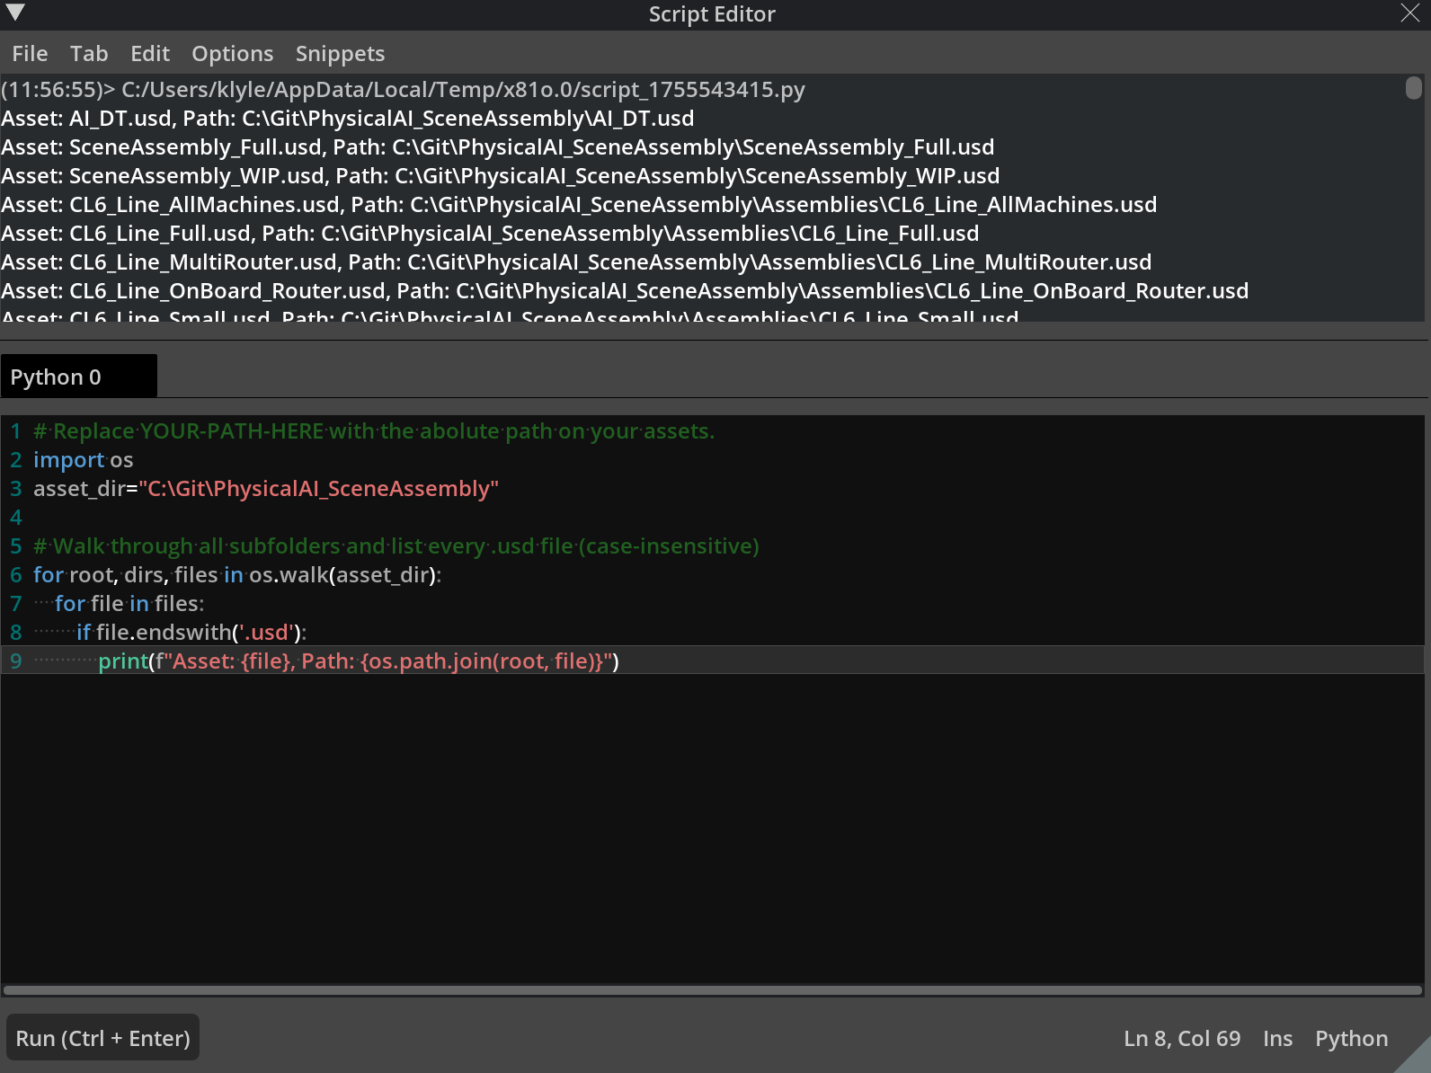Open the File menu
Image resolution: width=1431 pixels, height=1073 pixels.
click(30, 54)
